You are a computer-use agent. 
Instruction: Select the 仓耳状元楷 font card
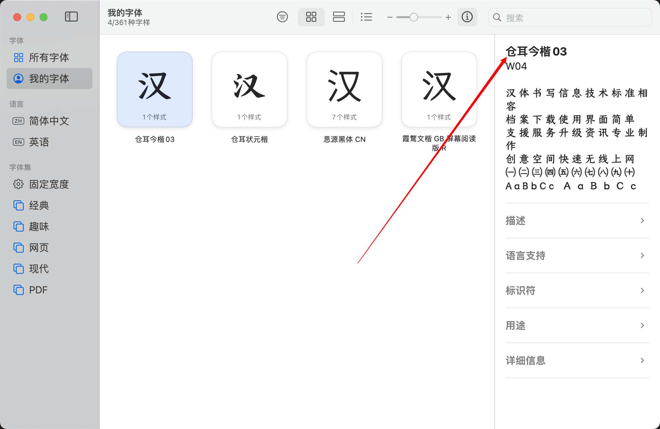(x=249, y=89)
